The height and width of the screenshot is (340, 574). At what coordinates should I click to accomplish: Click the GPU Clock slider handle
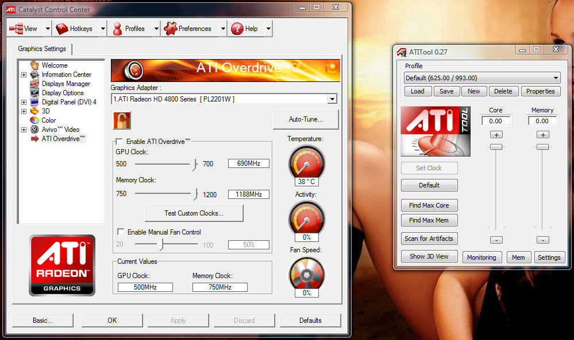(x=195, y=165)
